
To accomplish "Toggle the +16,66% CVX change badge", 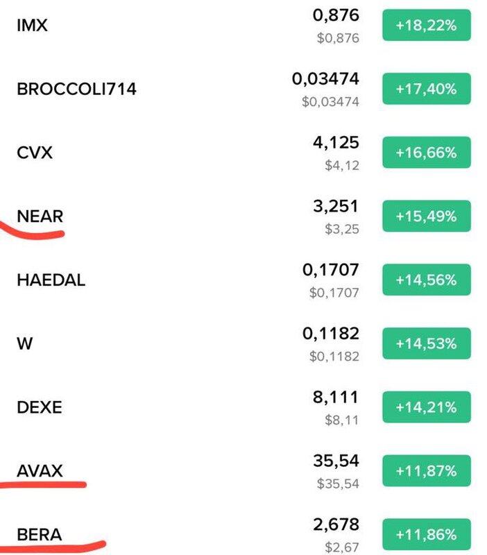I will [x=427, y=153].
